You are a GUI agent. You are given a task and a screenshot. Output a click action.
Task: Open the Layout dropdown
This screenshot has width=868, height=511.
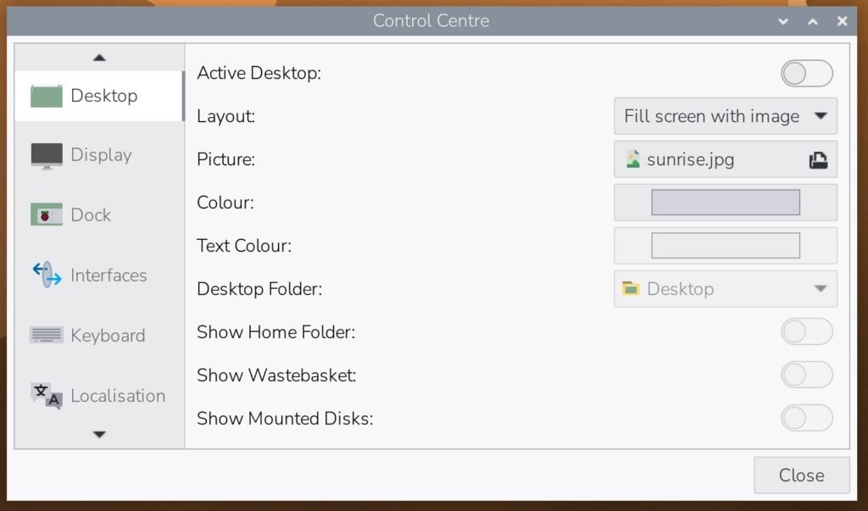coord(726,116)
